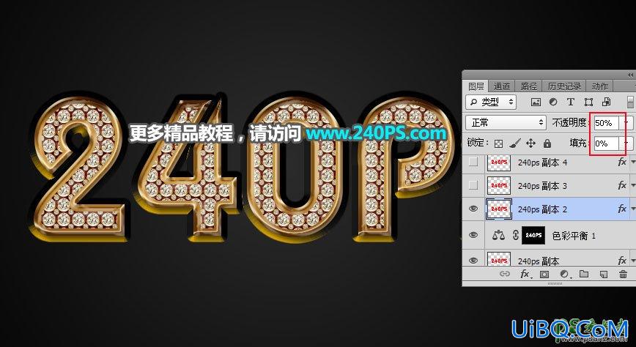Select 240ps 副本 2 layer thumbnail

pyautogui.click(x=498, y=209)
